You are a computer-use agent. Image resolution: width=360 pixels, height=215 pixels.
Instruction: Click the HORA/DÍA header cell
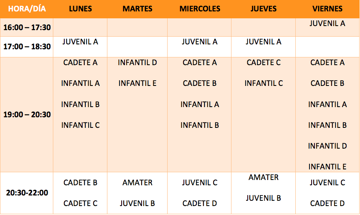point(27,9)
